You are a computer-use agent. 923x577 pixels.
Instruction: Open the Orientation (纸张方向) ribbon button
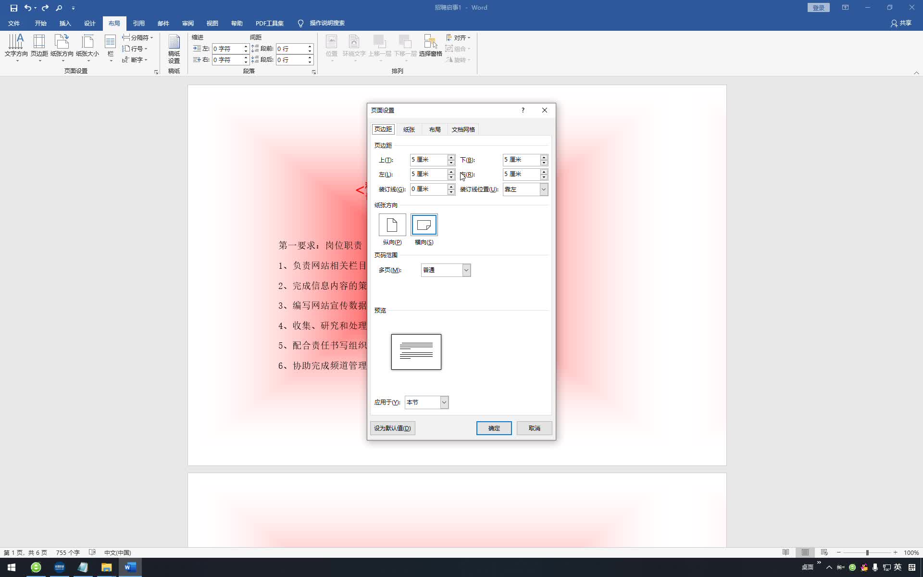(x=62, y=47)
